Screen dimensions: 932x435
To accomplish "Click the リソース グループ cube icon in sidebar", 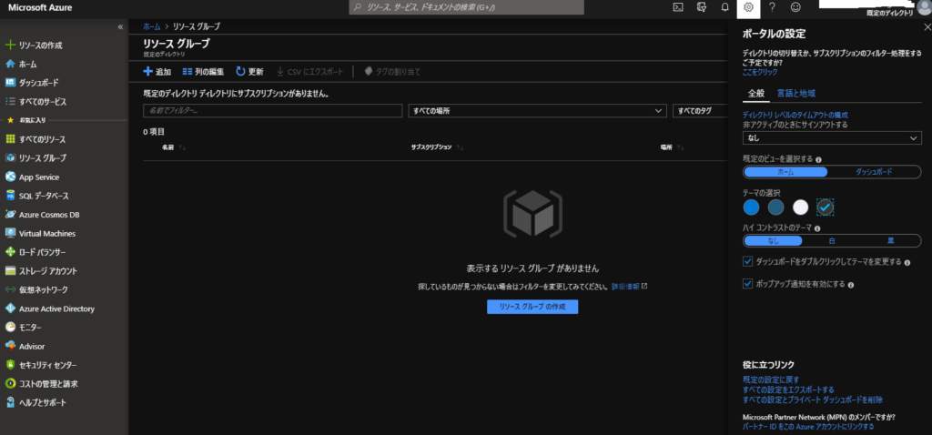I will [10, 158].
